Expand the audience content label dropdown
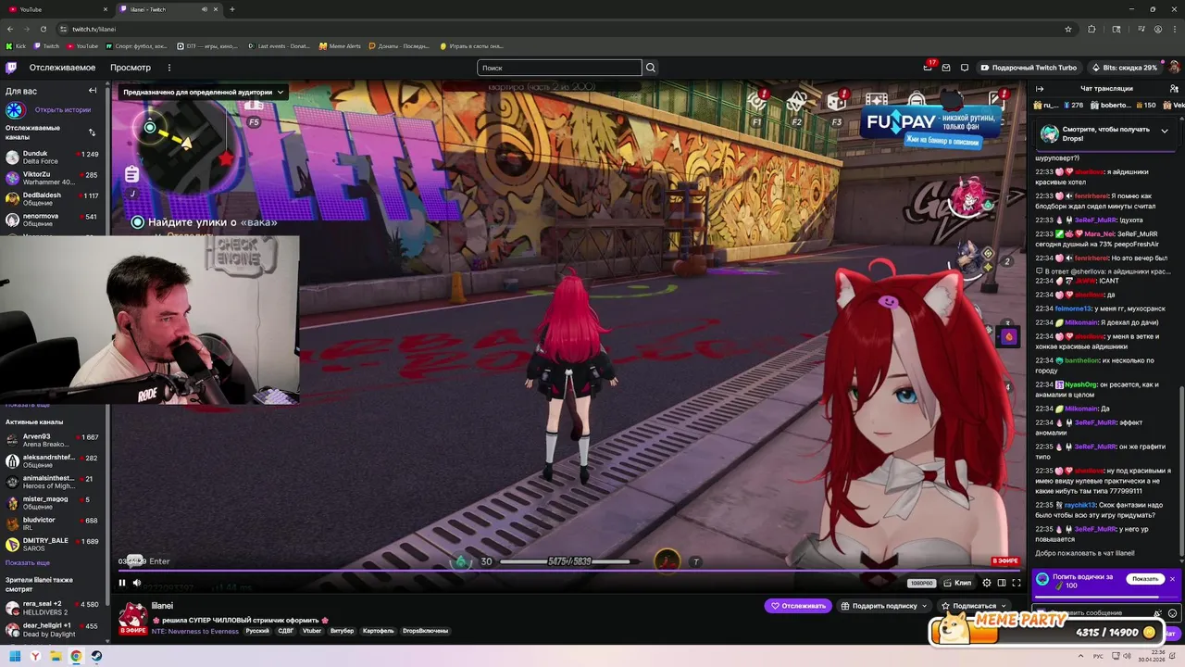Screen dimensions: 1185x667 [203, 92]
